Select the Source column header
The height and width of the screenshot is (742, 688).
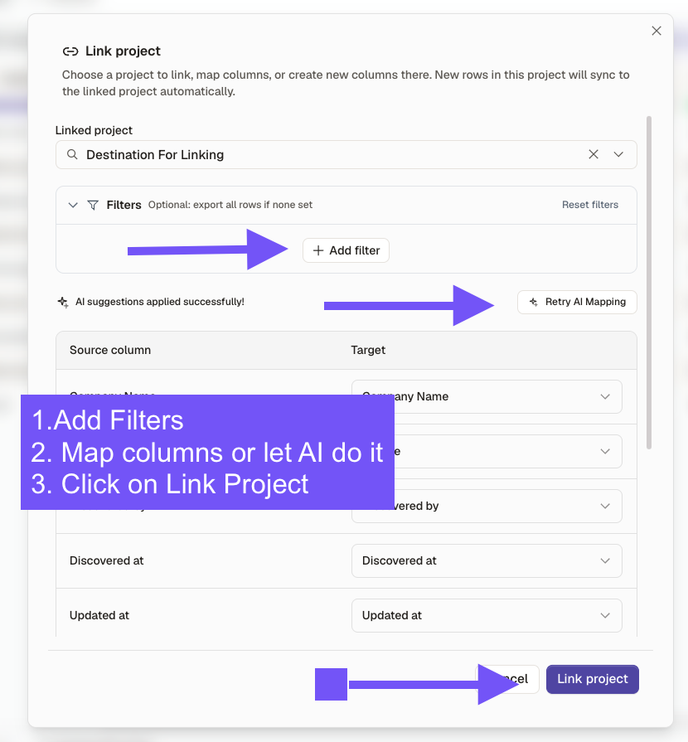[110, 350]
